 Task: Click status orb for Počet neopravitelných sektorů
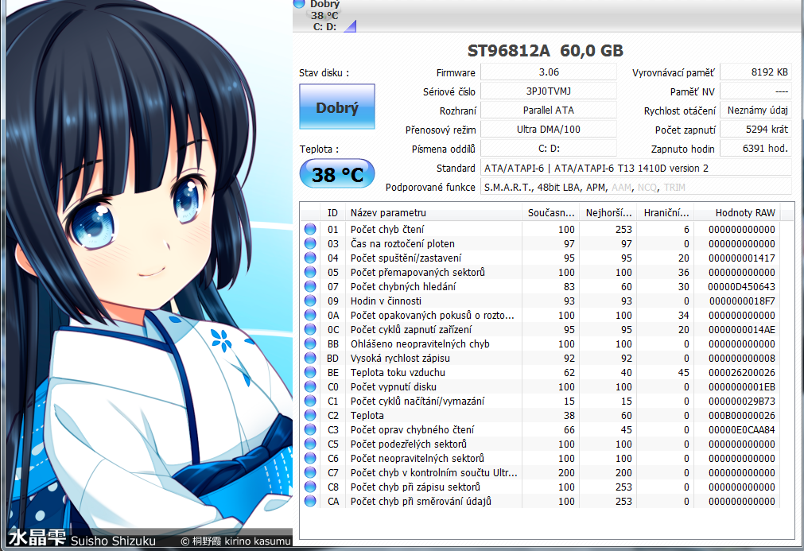(x=310, y=458)
